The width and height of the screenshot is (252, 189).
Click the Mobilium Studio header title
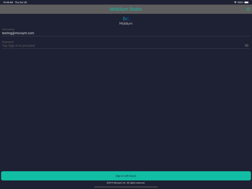tap(126, 9)
